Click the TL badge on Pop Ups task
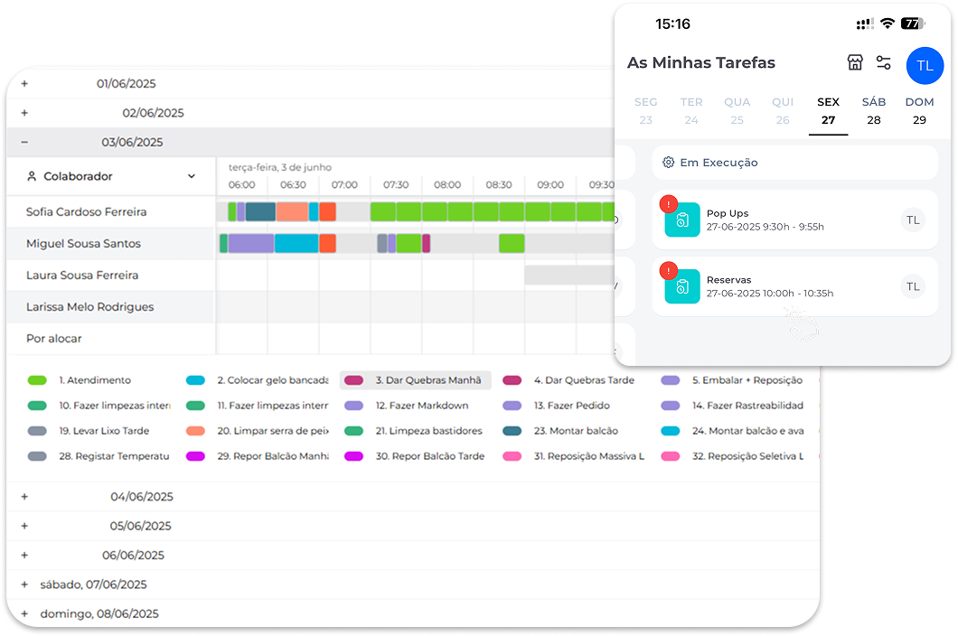Image resolution: width=958 pixels, height=636 pixels. tap(913, 220)
